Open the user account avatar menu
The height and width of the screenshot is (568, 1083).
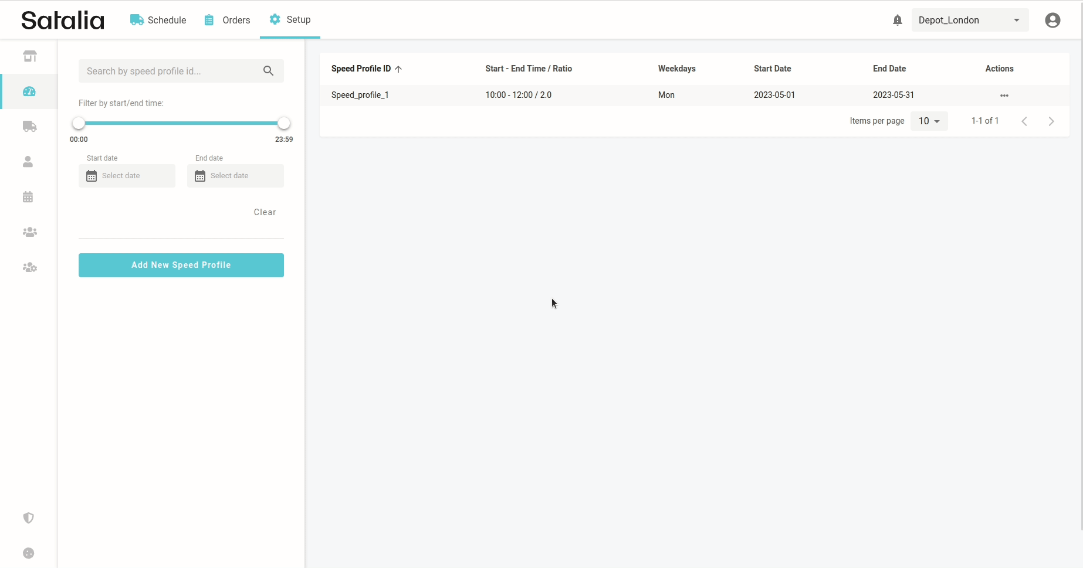click(1052, 21)
